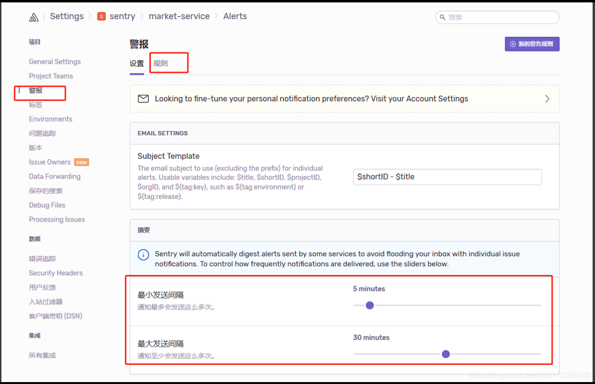
Task: Click the 最小发送间隔 slider handle
Action: coord(370,305)
